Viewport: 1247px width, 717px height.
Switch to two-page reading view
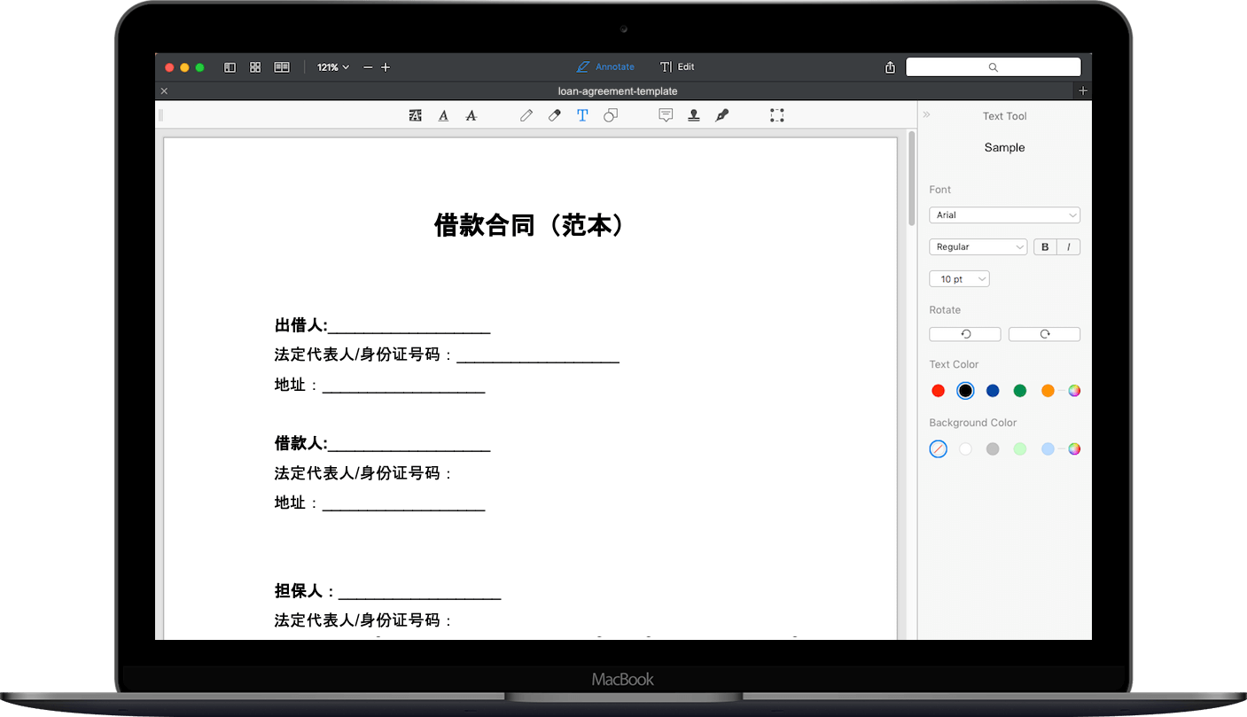282,67
